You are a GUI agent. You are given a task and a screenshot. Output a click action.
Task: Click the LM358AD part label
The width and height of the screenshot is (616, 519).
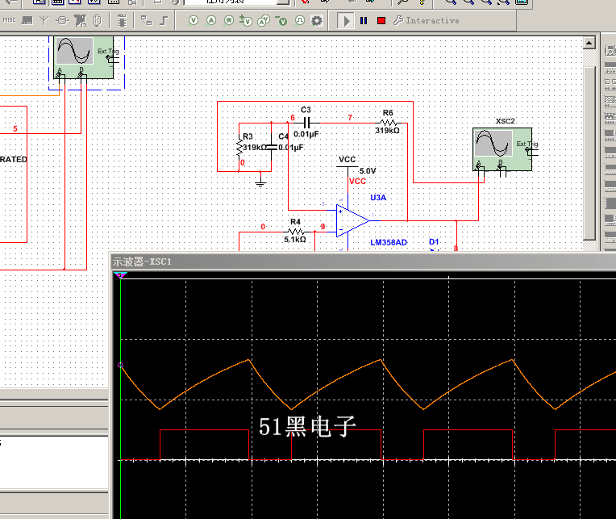click(389, 242)
